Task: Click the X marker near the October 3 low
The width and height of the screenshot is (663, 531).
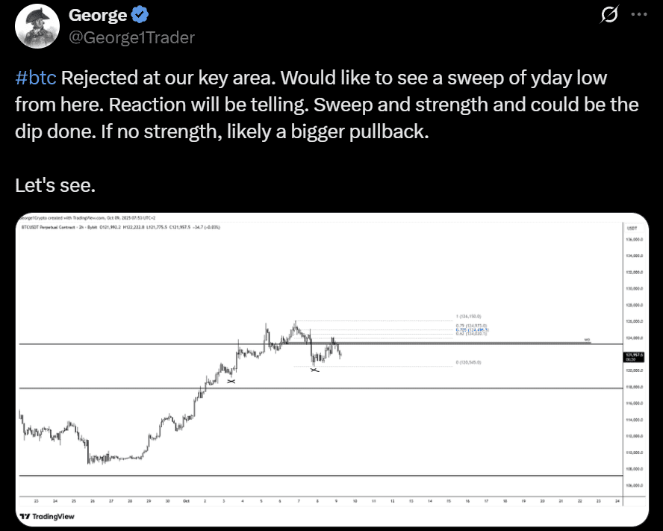Action: point(231,382)
